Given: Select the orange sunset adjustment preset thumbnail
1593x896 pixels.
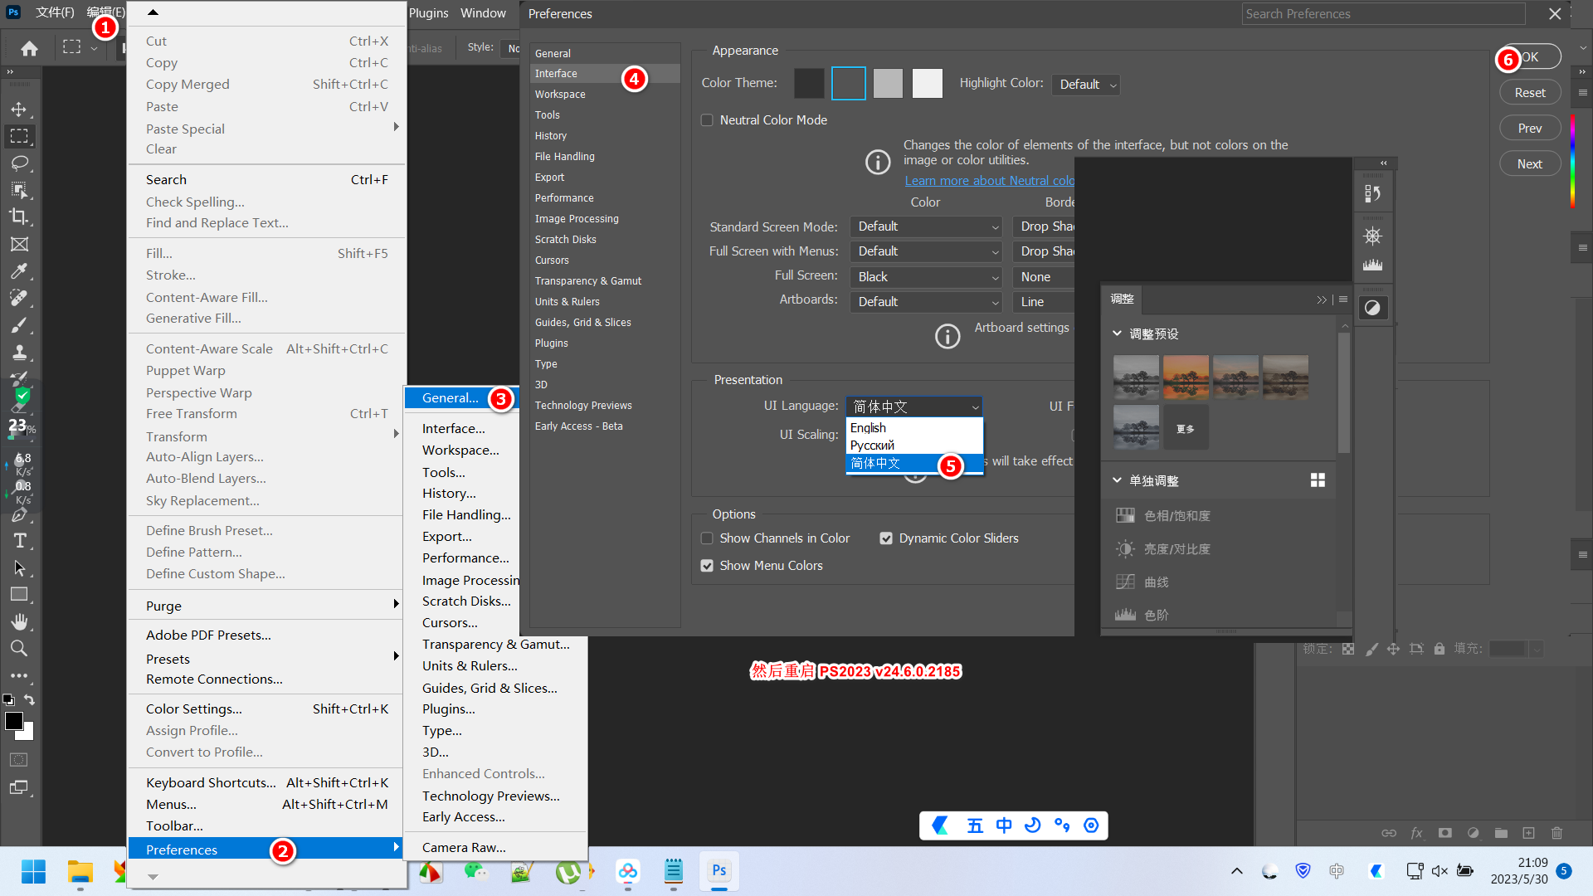Looking at the screenshot, I should pyautogui.click(x=1186, y=377).
